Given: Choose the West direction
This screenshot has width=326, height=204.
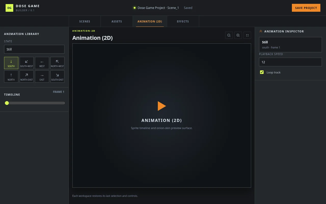Looking at the screenshot, I should coord(42,63).
